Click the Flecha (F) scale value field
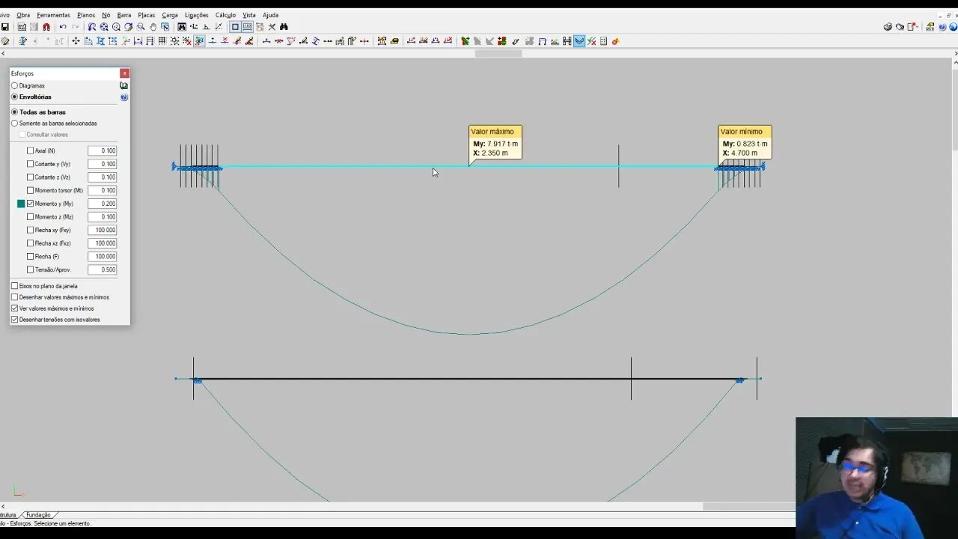958x539 pixels. pyautogui.click(x=102, y=256)
